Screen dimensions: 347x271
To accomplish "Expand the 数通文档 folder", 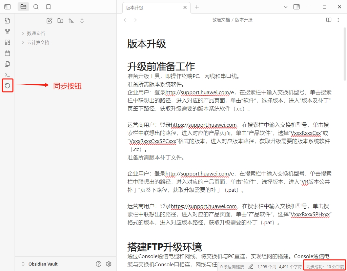I will click(x=36, y=34).
